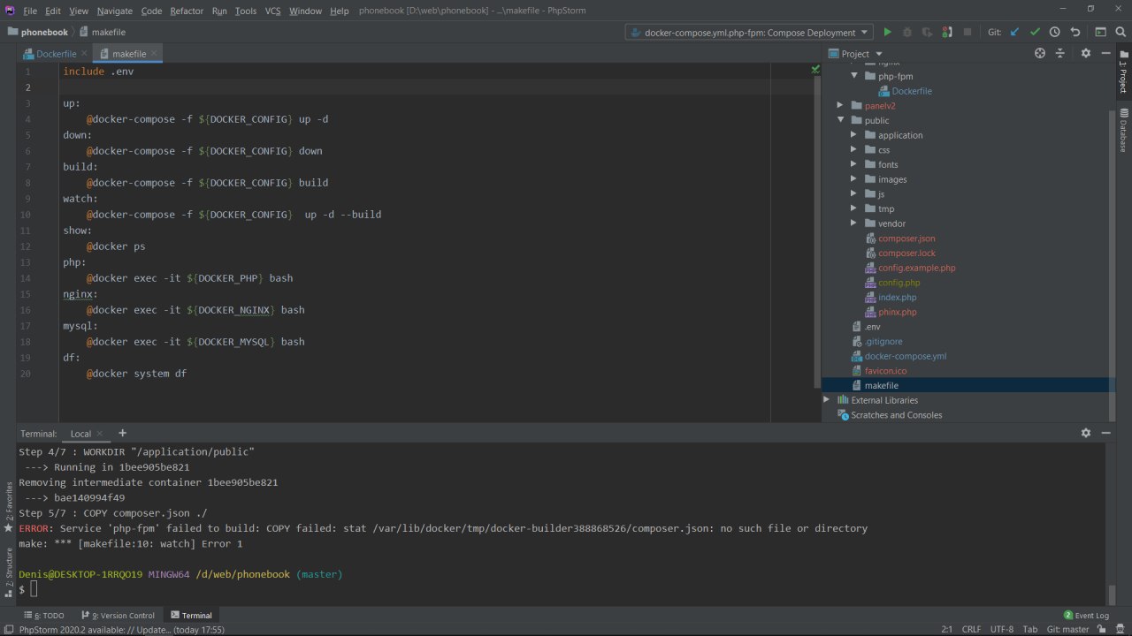Expand External Libraries node

coord(828,400)
